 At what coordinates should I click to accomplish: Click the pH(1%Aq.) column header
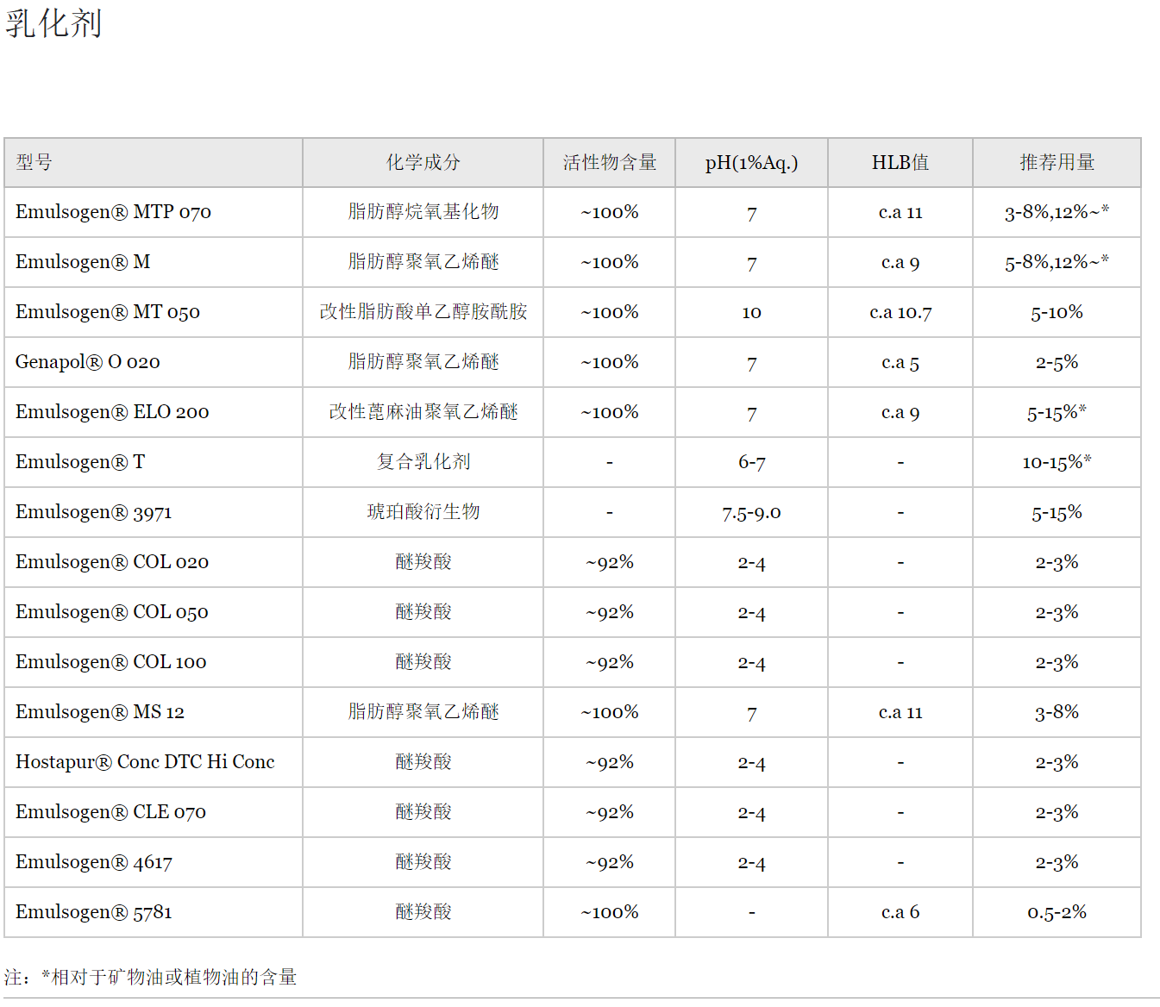[x=751, y=162]
